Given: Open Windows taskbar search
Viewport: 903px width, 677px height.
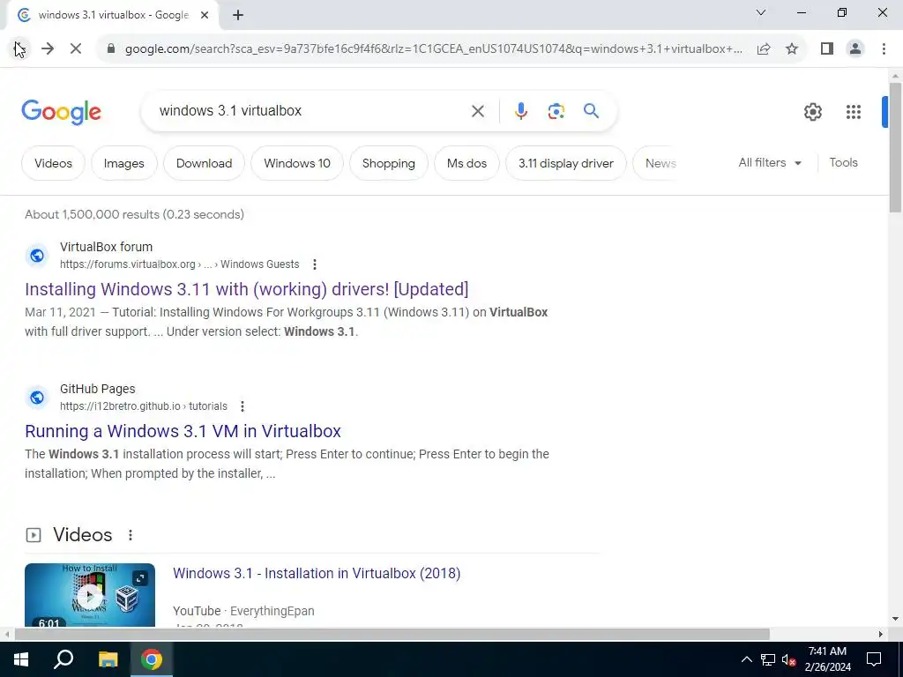Looking at the screenshot, I should point(63,659).
